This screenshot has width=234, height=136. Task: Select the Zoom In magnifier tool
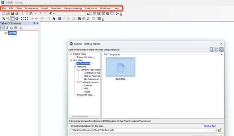coord(4,18)
